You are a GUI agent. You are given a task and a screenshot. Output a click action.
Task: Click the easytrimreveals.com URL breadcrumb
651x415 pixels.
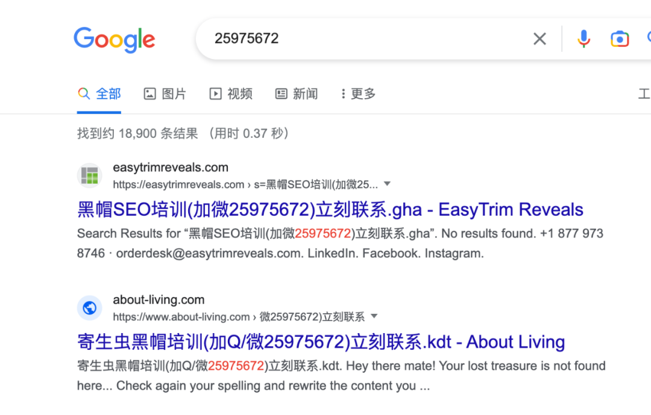pos(245,184)
